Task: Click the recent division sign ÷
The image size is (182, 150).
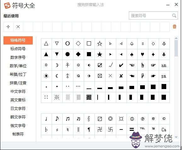Action: (8, 27)
